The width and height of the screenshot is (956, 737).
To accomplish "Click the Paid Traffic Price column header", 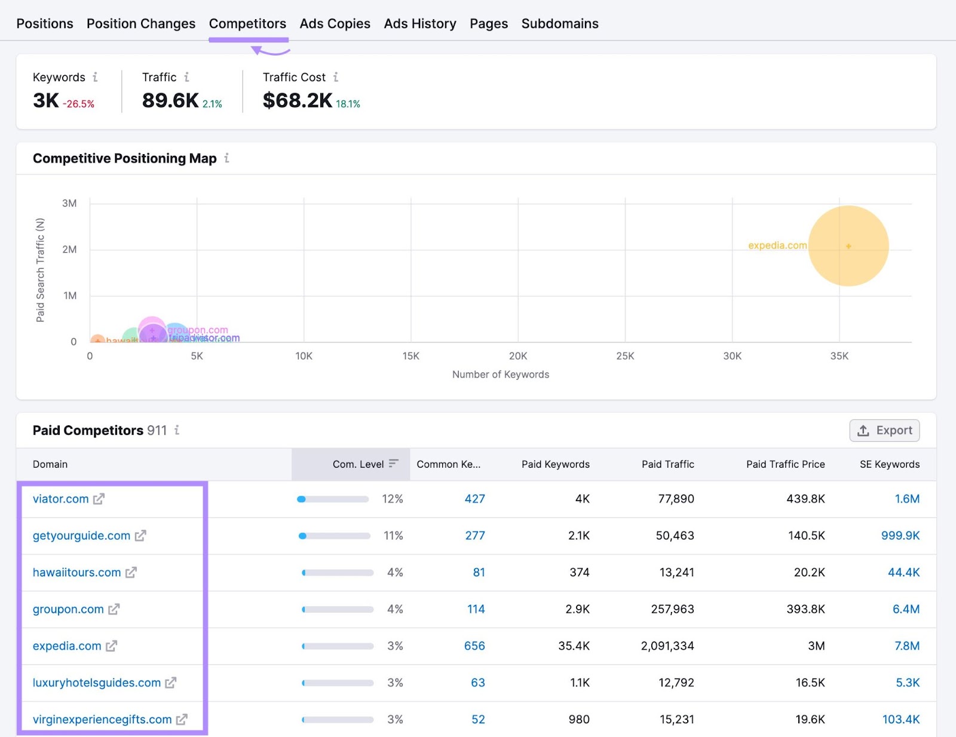I will (x=786, y=464).
